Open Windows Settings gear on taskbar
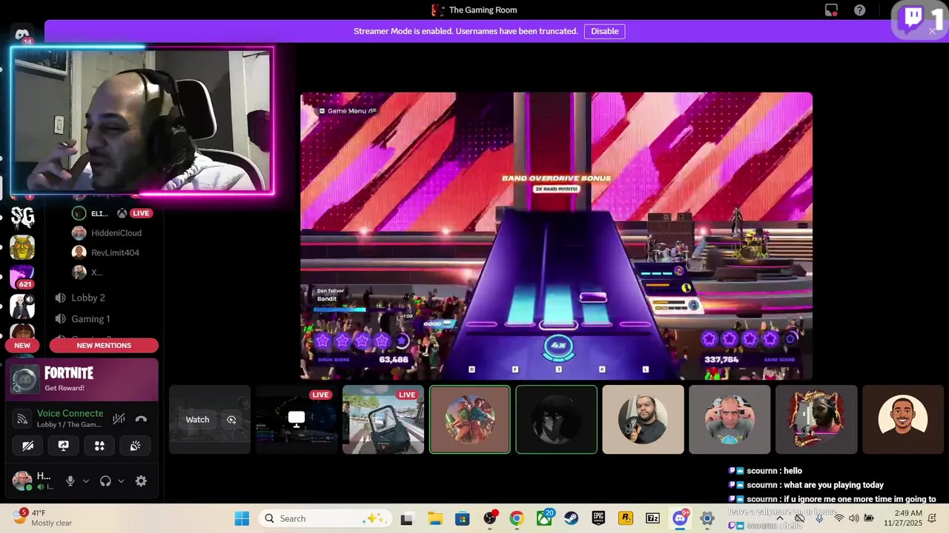The height and width of the screenshot is (533, 949). tap(707, 518)
